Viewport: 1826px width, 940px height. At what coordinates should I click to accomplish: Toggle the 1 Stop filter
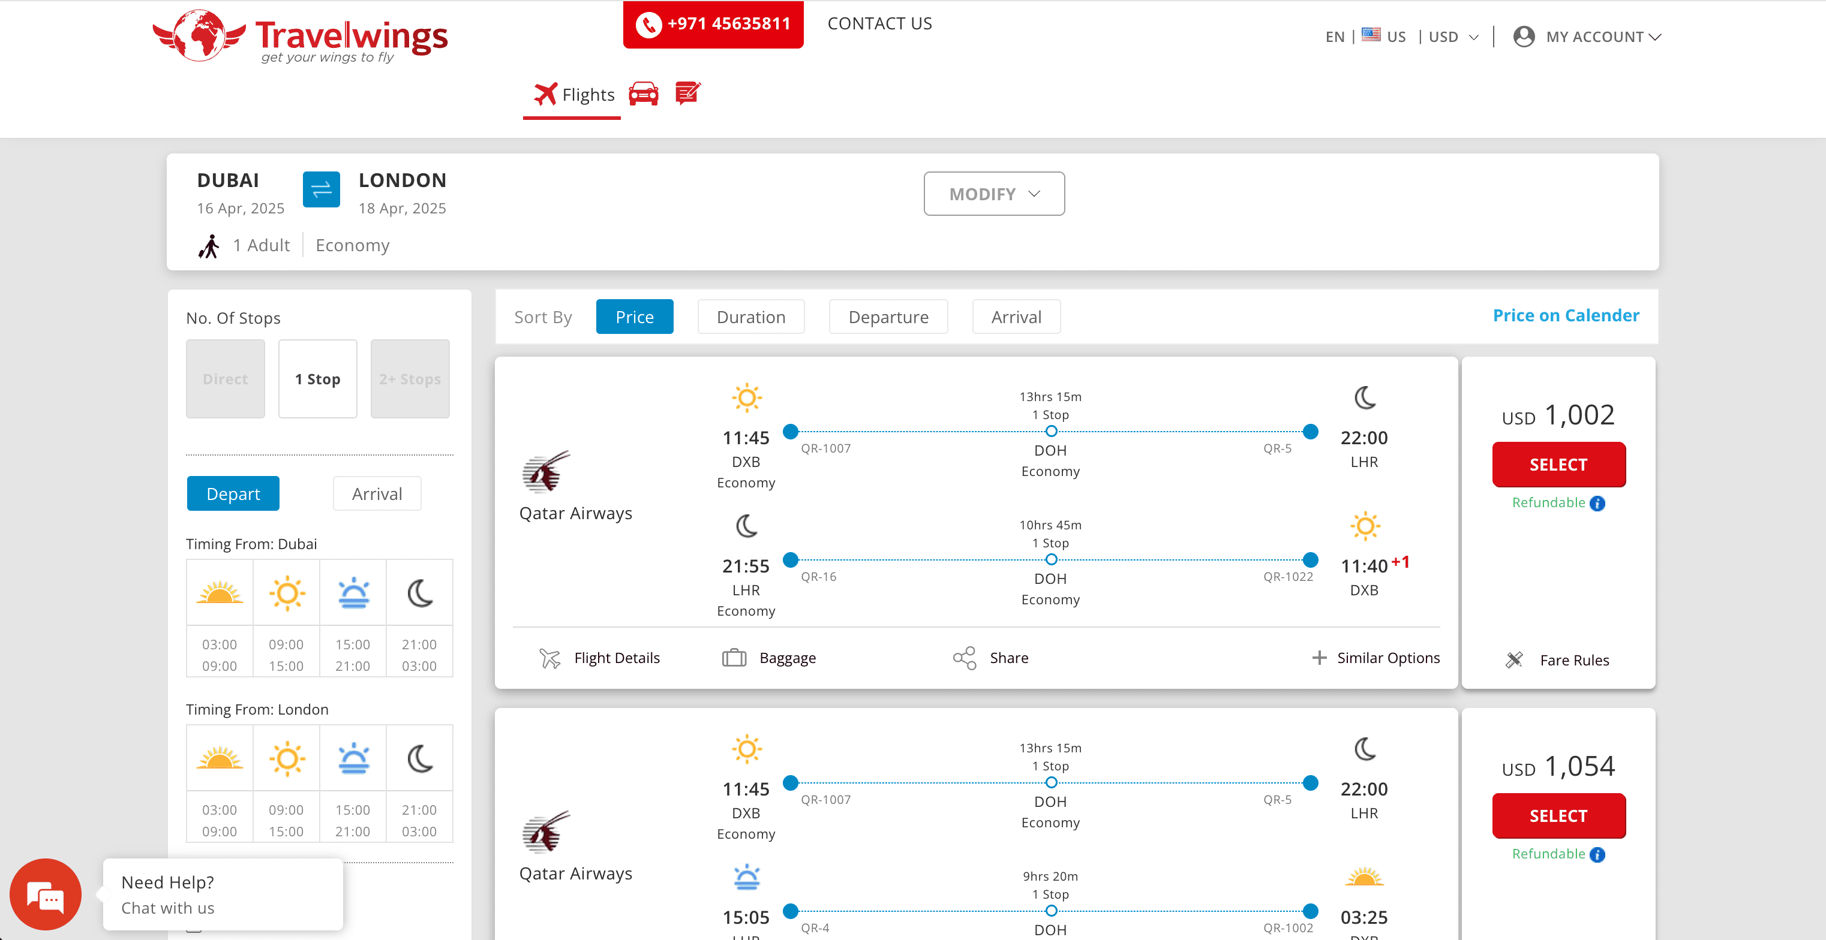317,379
